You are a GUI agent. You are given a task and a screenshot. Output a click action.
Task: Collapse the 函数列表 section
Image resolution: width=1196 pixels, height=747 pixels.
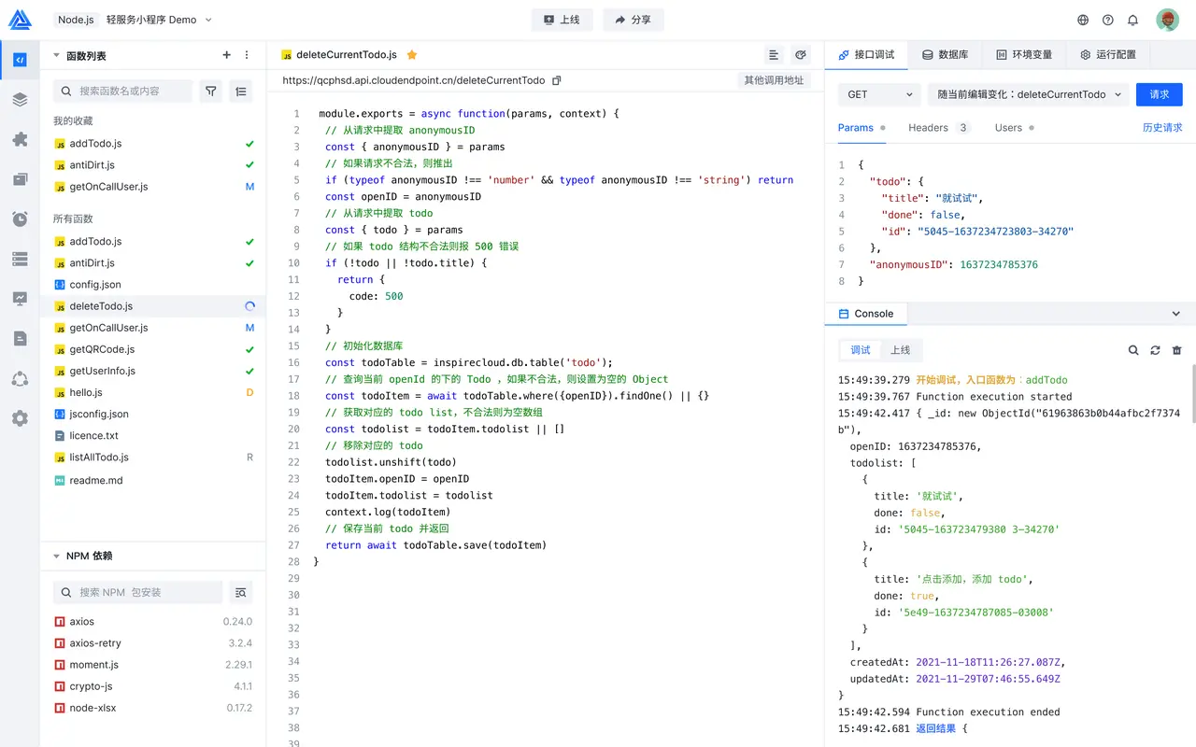[56, 55]
